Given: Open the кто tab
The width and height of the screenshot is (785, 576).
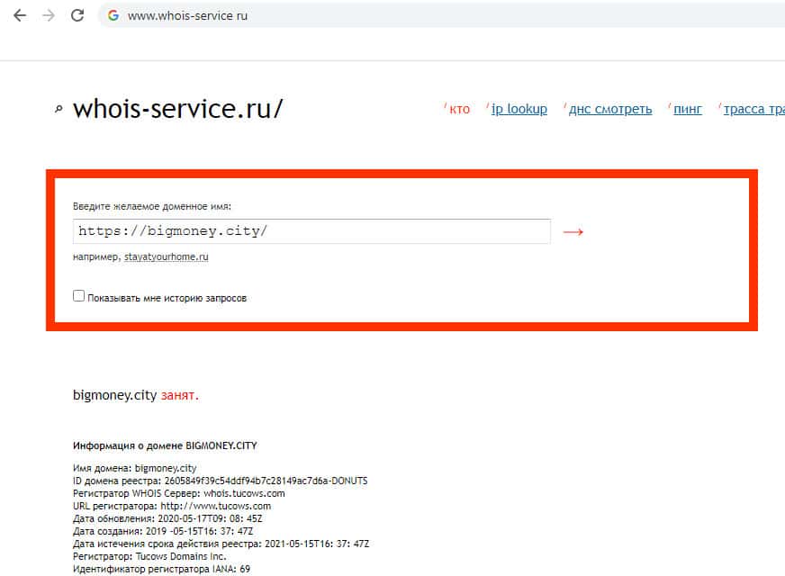Looking at the screenshot, I should pyautogui.click(x=459, y=109).
